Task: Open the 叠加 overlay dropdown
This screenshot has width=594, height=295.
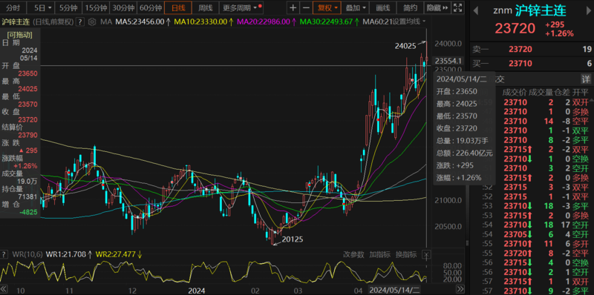Action: (356, 7)
